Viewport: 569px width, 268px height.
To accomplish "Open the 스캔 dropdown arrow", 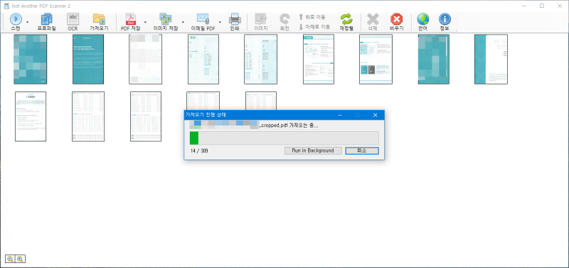I will click(x=28, y=22).
